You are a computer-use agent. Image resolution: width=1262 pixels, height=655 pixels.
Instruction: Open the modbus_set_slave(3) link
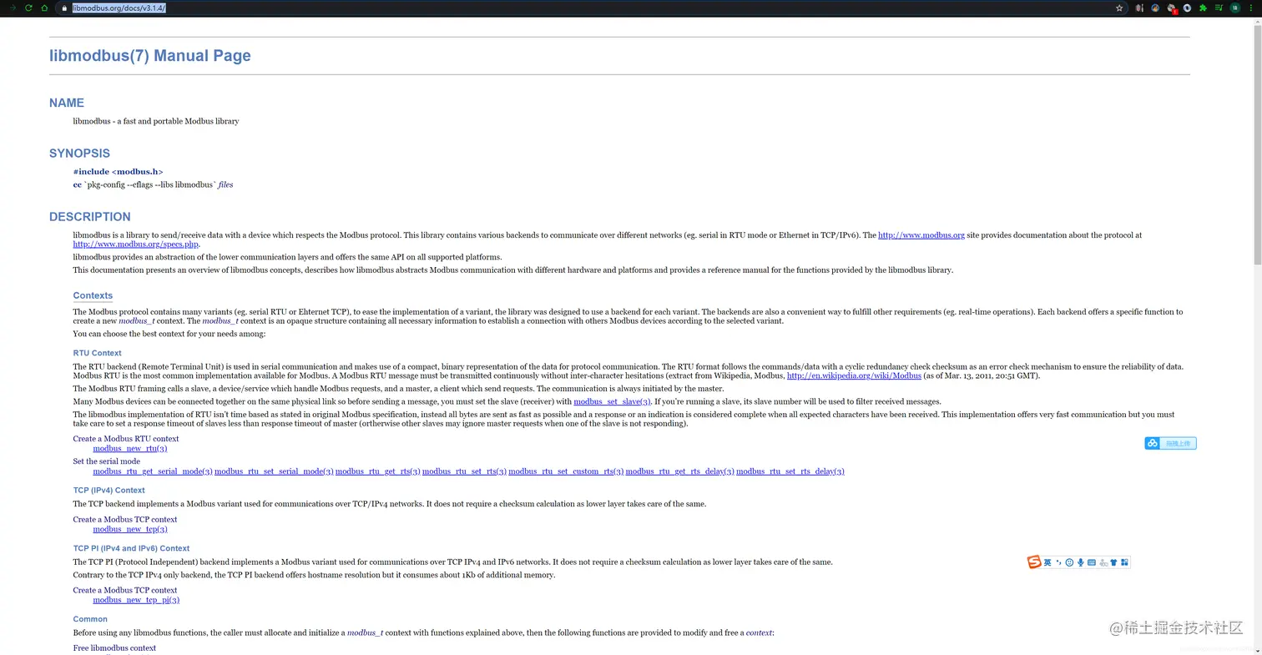pyautogui.click(x=612, y=401)
